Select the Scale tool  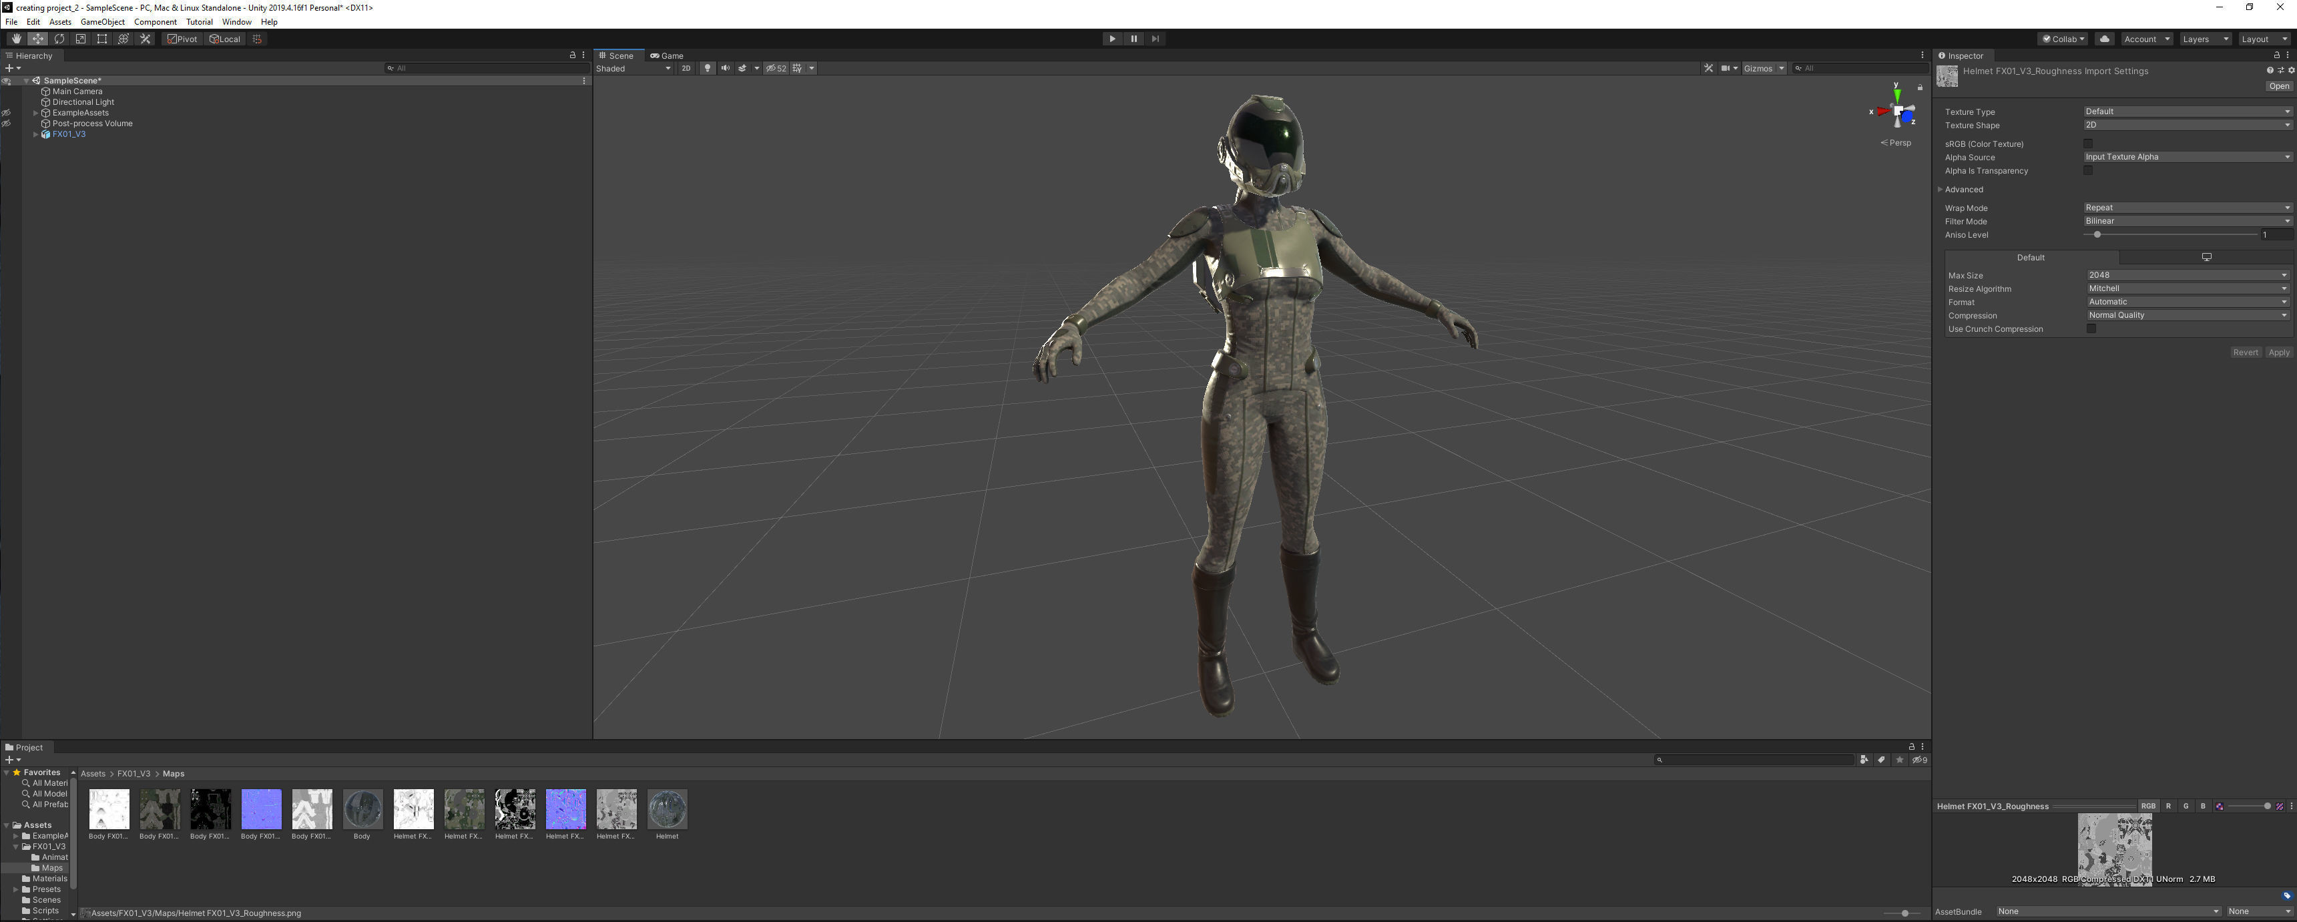[x=80, y=39]
